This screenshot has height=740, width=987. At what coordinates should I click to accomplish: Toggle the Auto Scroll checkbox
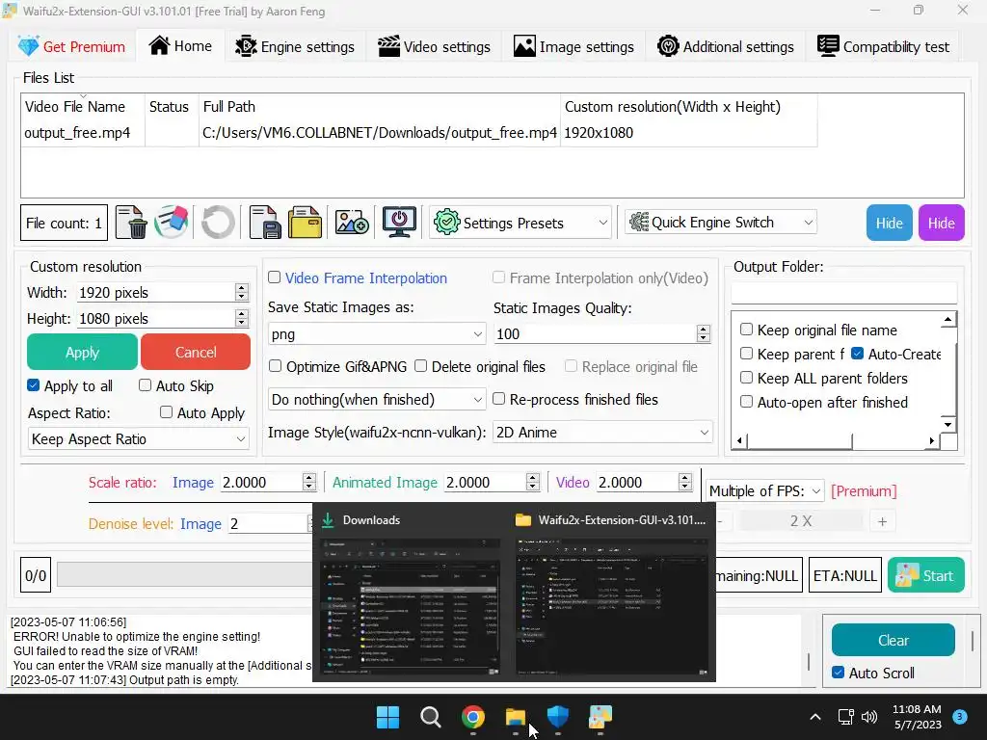point(839,672)
